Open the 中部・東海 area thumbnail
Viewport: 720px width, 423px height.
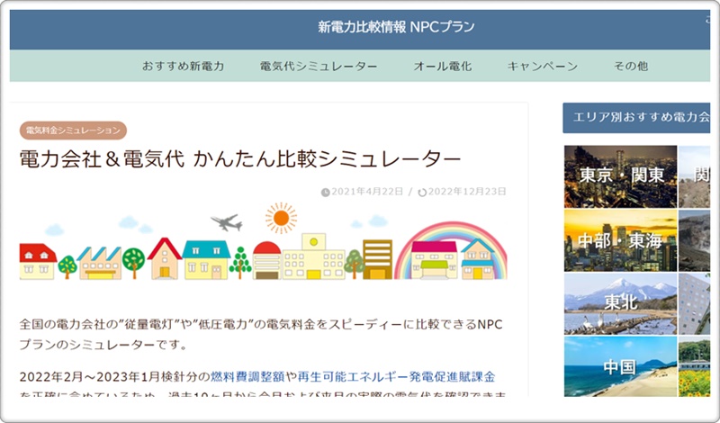[620, 240]
